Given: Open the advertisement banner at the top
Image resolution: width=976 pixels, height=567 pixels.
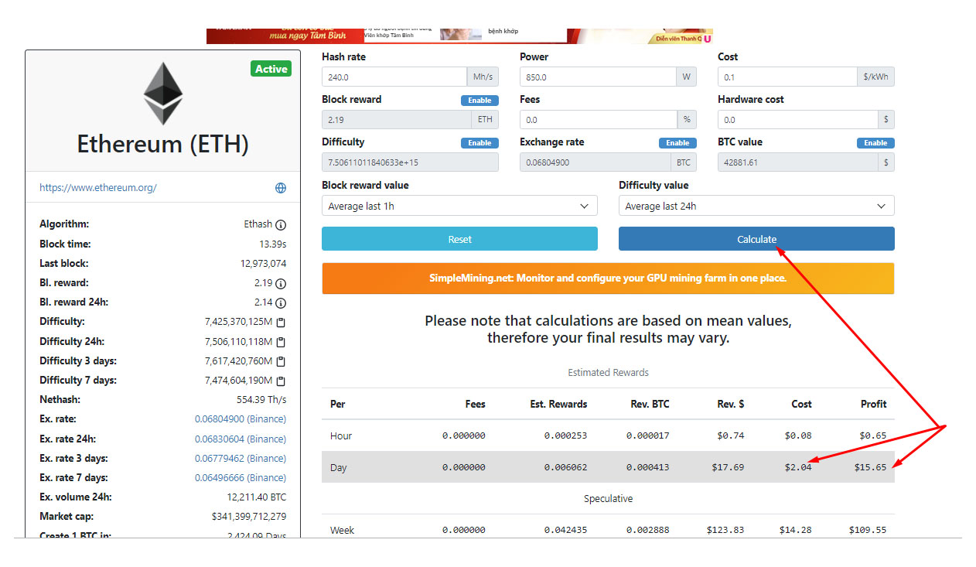Looking at the screenshot, I should (x=459, y=36).
